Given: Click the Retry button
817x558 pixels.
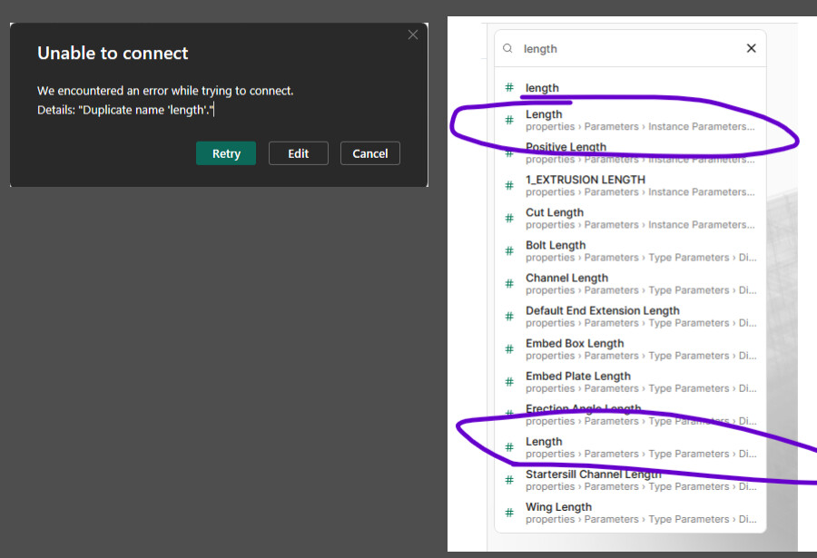Looking at the screenshot, I should (226, 153).
